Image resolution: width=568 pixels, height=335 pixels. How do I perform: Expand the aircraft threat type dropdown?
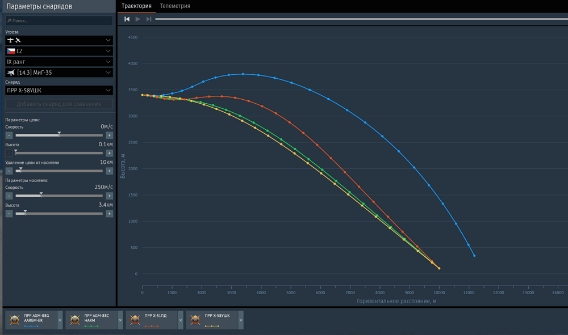click(59, 40)
